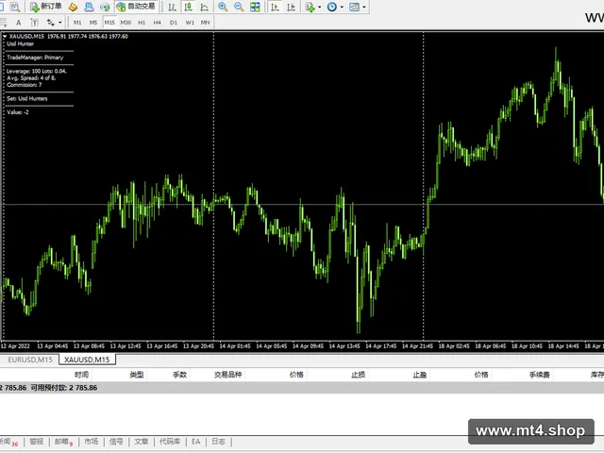Open the EA experts terminal tab

195,442
